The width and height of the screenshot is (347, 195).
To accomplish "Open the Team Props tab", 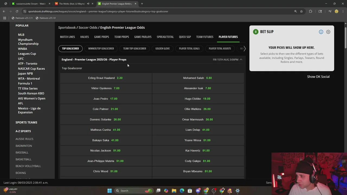I will pyautogui.click(x=122, y=37).
